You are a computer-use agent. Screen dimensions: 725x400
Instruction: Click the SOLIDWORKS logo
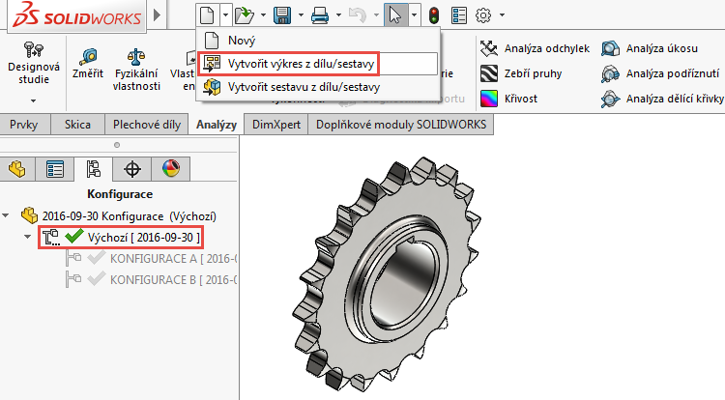coord(76,15)
